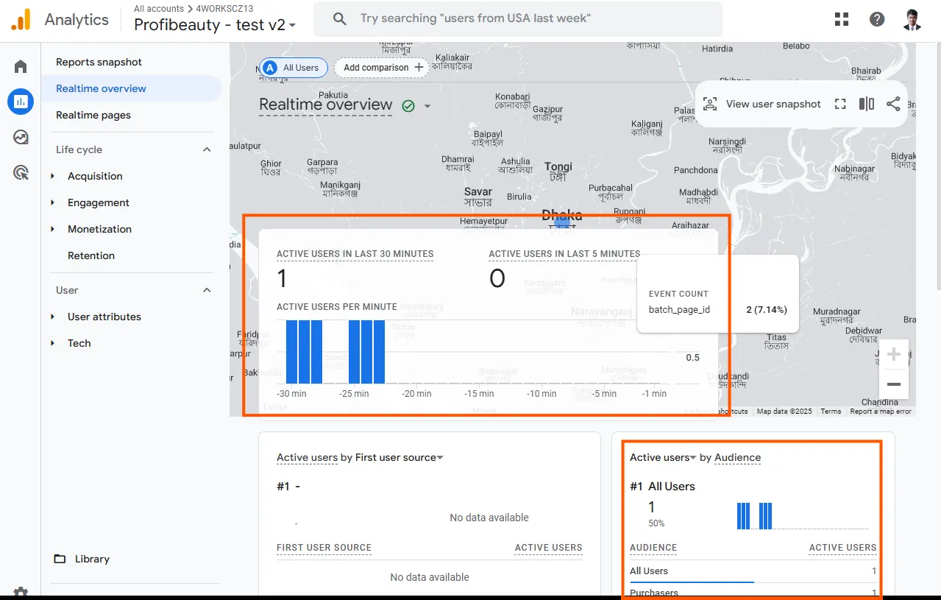Viewport: 941px width, 600px height.
Task: Go to Home in the left rail
Action: click(x=21, y=67)
